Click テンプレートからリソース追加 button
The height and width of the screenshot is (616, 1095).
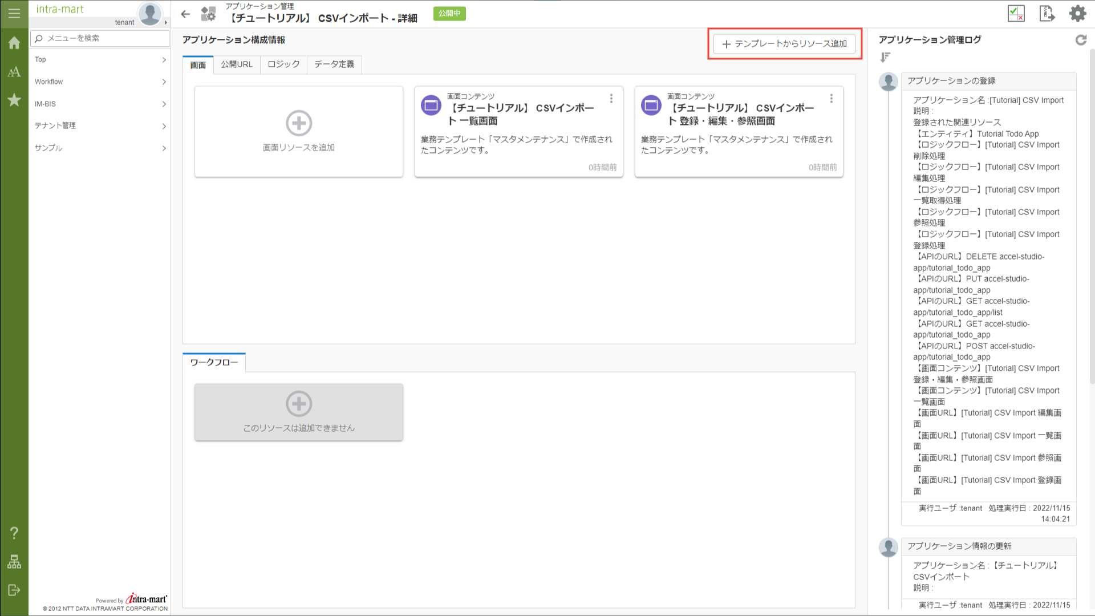pyautogui.click(x=784, y=43)
